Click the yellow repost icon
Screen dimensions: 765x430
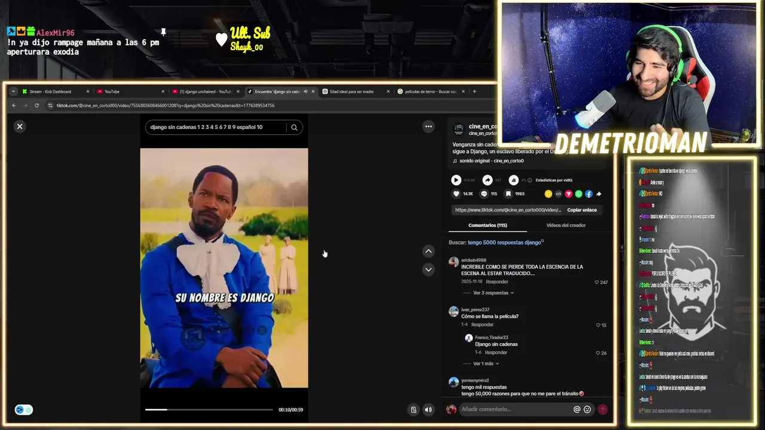(x=548, y=194)
